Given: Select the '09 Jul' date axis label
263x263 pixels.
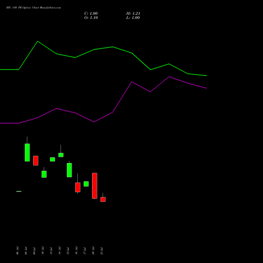Looking at the screenshot, I should click(x=34, y=251).
